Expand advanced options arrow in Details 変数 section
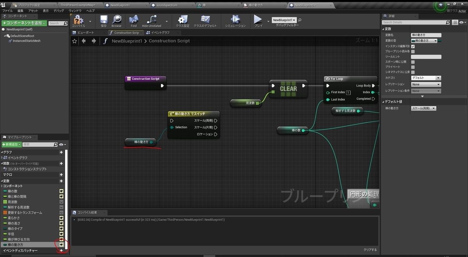This screenshot has height=257, width=468. coord(422,96)
